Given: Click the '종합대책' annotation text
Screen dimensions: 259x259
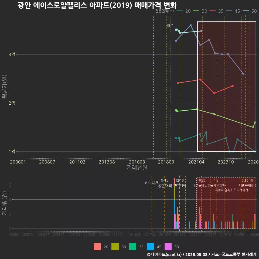Looking at the screenshot, I should 165,186.
